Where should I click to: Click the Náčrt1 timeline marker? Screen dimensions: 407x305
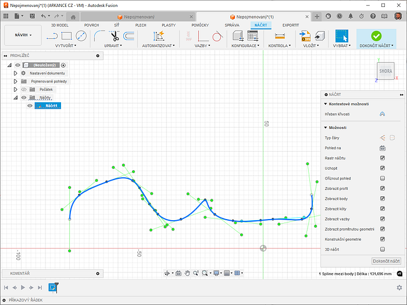53,287
